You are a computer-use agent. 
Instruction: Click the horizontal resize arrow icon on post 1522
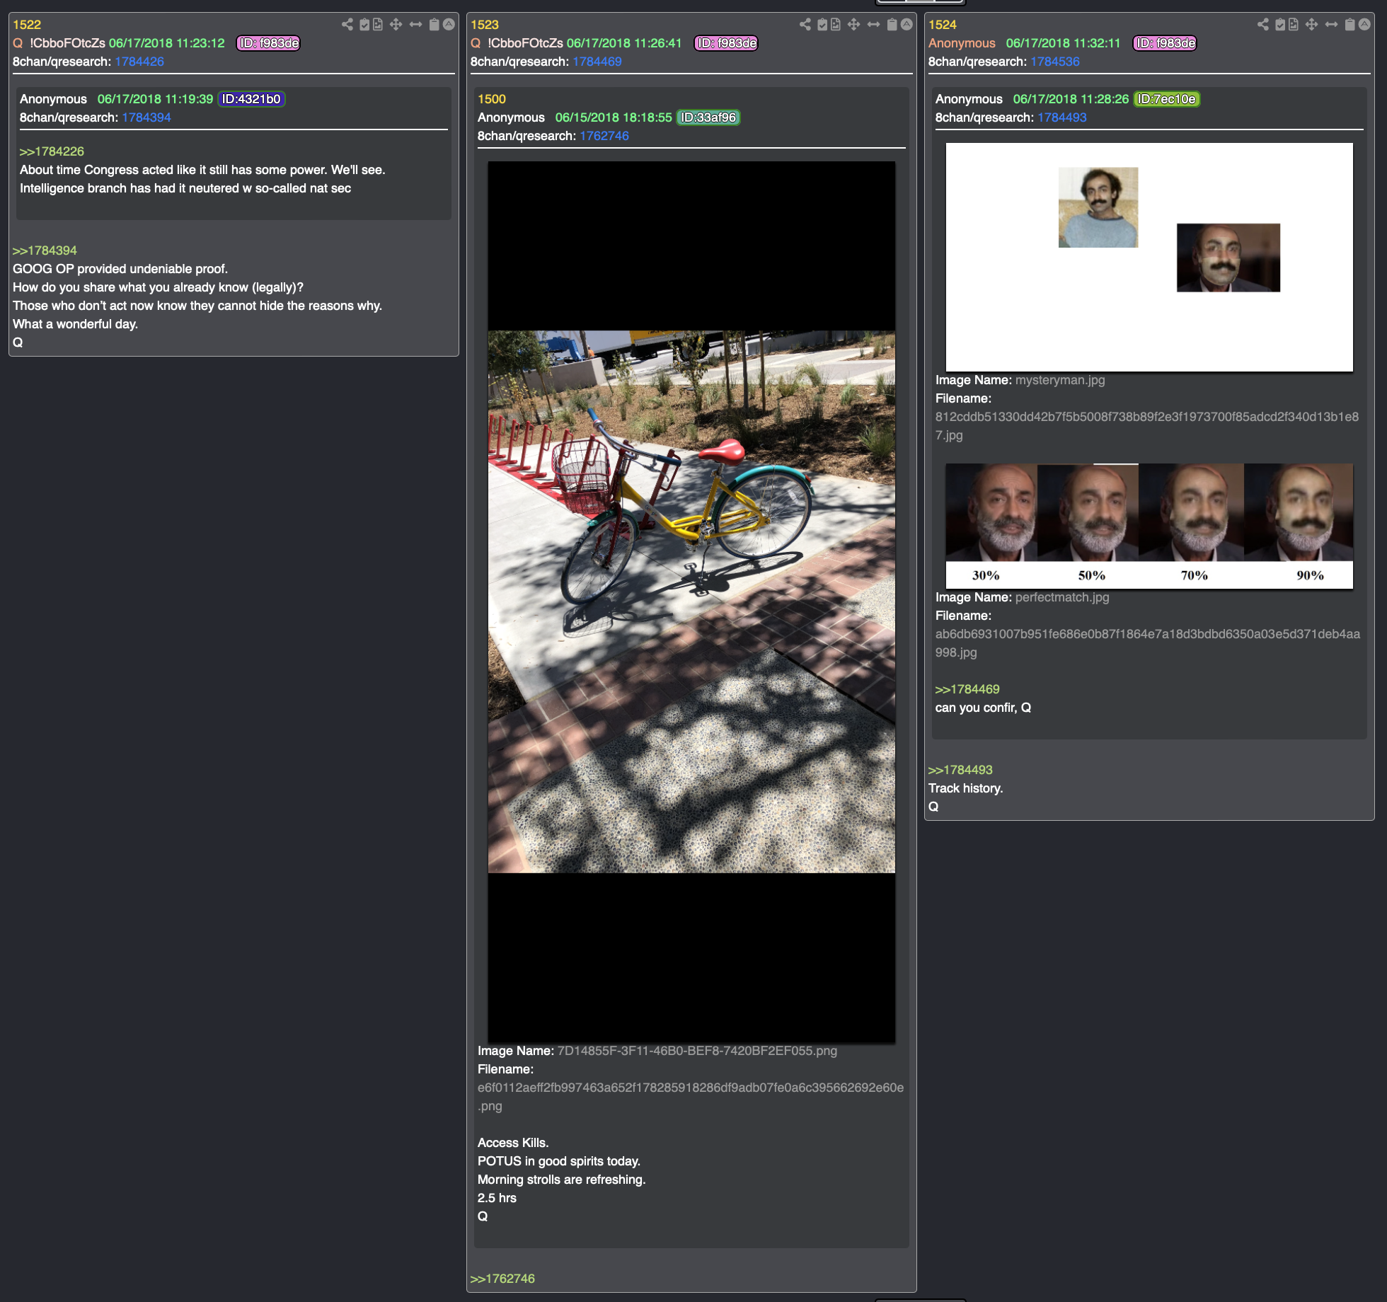coord(416,25)
